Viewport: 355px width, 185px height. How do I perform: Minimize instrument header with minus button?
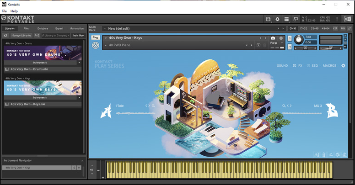(345, 39)
